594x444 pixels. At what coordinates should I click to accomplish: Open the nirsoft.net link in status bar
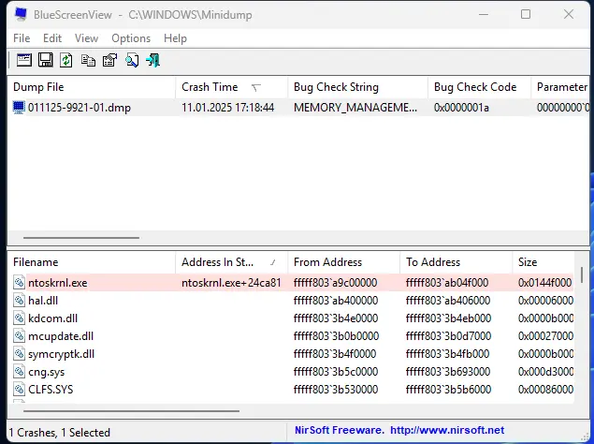point(447,430)
